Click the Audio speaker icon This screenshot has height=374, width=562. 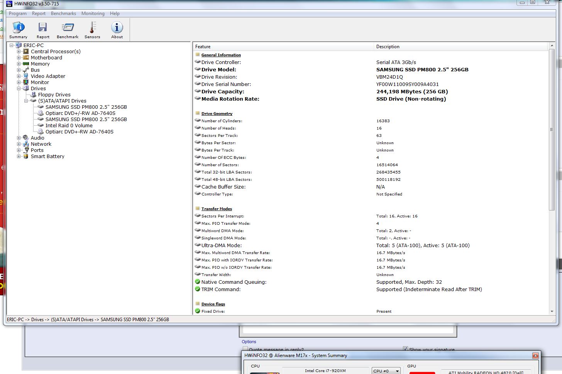coord(26,138)
